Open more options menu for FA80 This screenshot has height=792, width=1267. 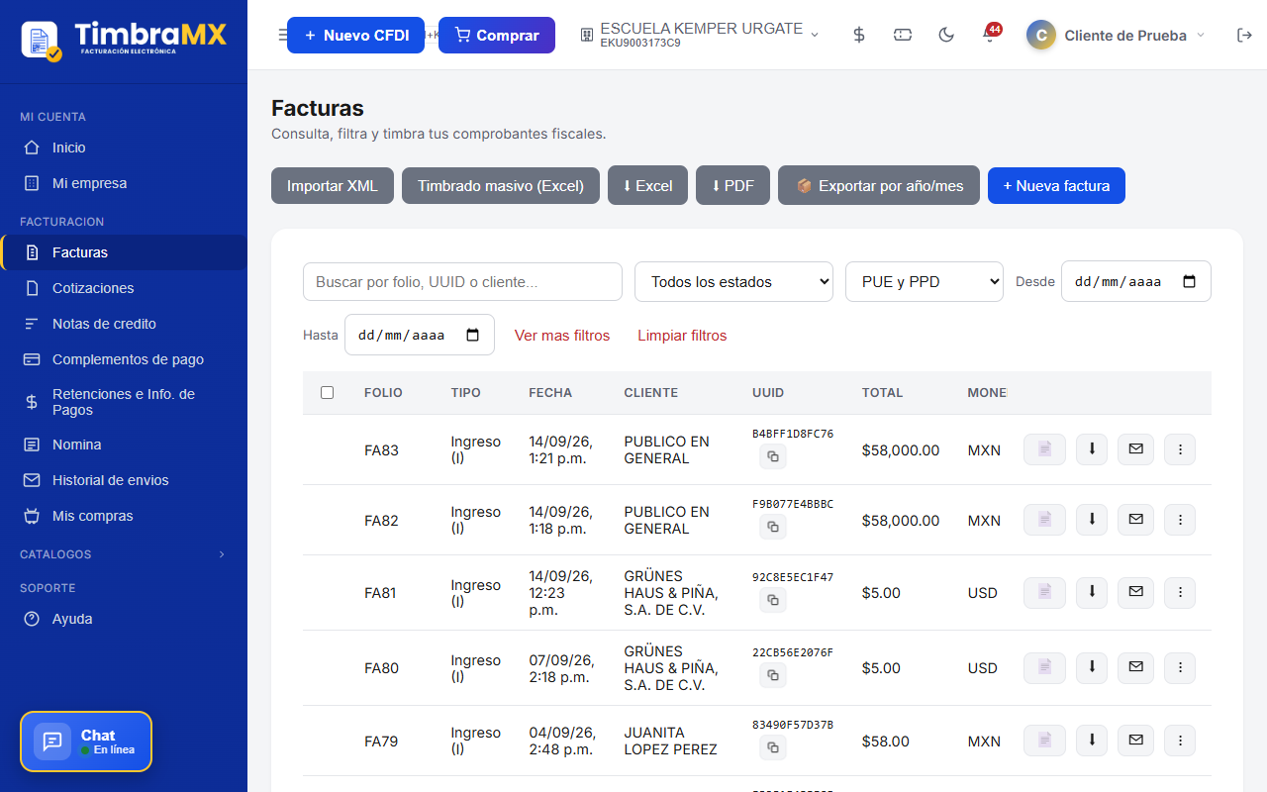[x=1180, y=668]
